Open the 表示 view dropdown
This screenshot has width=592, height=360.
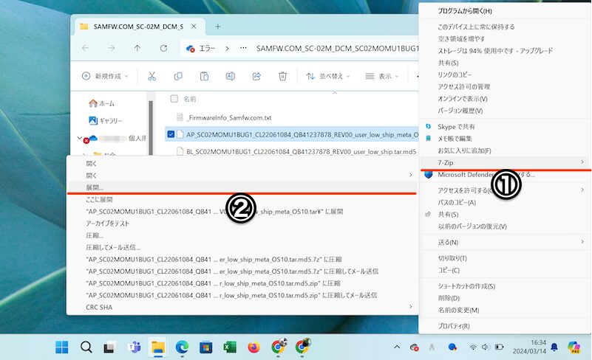click(383, 76)
